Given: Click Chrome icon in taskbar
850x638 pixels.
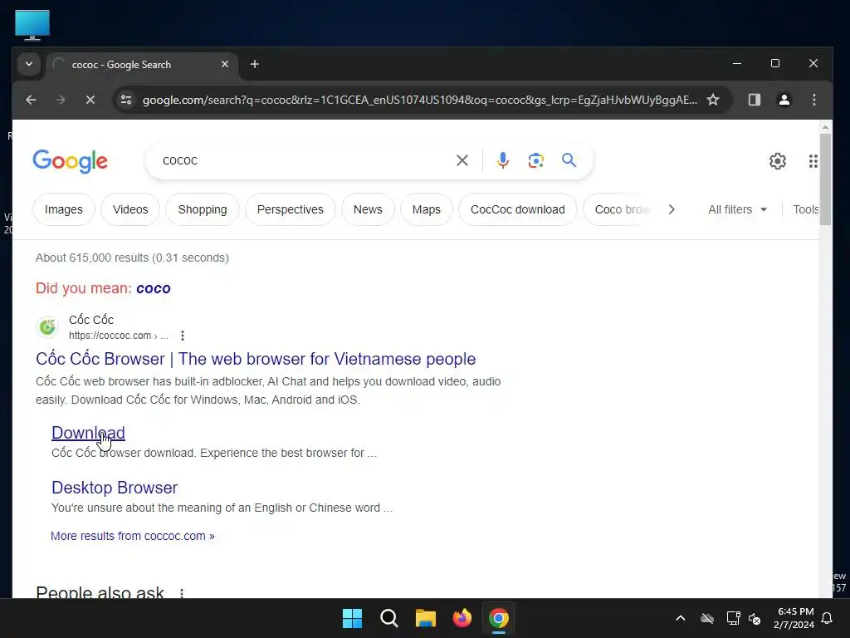Looking at the screenshot, I should 499,618.
